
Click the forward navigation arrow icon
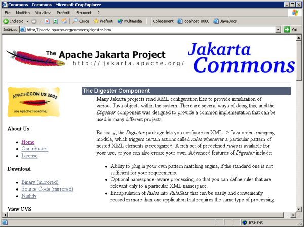(x=34, y=21)
